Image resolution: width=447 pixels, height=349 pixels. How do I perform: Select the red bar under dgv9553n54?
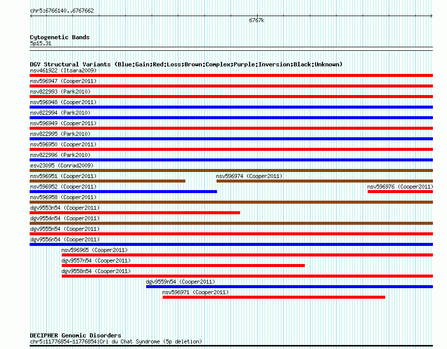tap(135, 213)
